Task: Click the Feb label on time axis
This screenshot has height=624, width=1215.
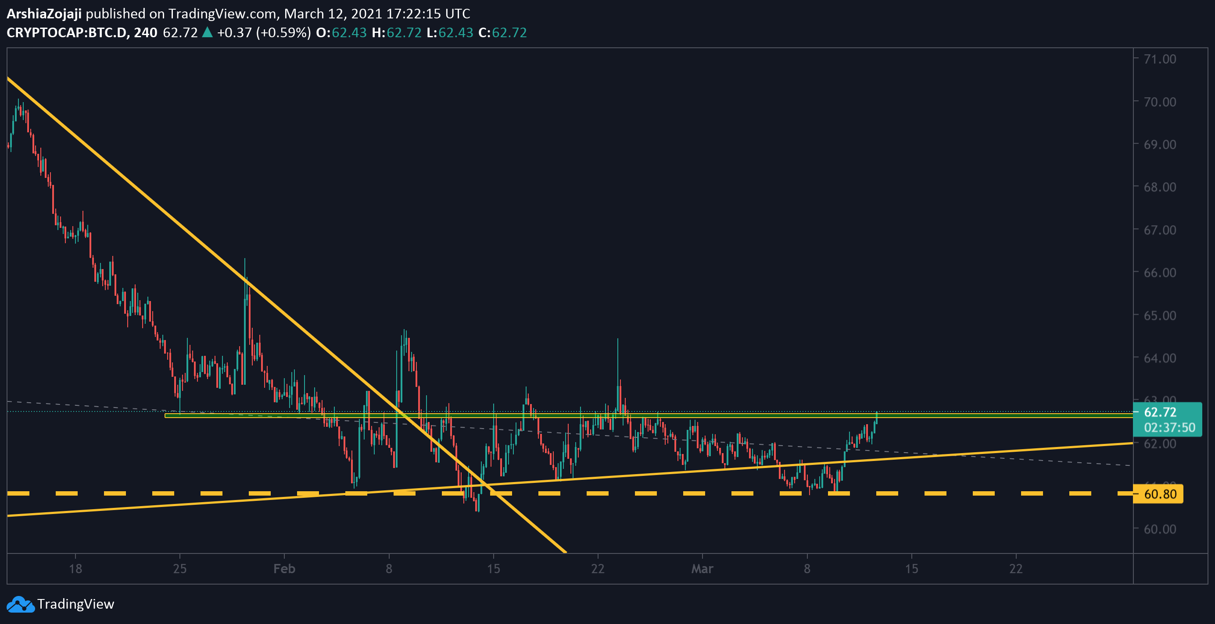Action: tap(284, 569)
